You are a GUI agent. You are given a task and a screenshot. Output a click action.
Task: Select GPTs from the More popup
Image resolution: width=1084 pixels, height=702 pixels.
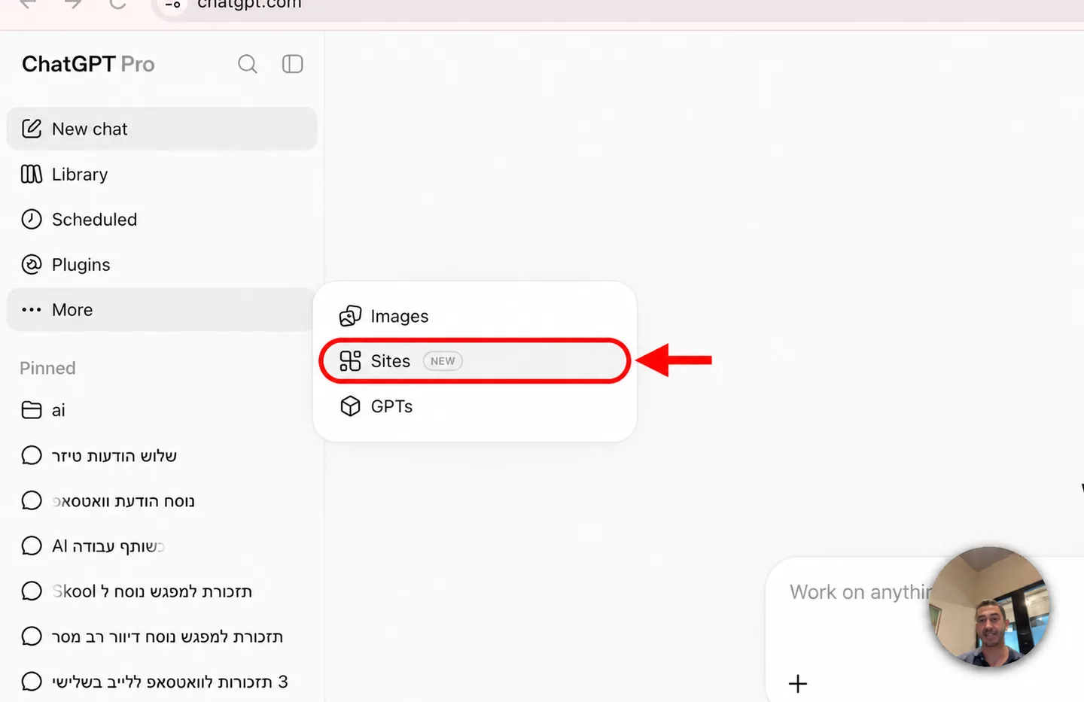475,406
